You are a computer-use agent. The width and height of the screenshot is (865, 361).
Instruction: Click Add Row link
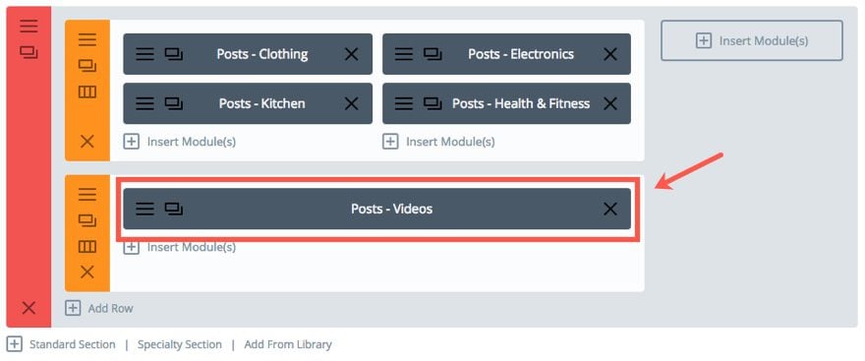99,308
